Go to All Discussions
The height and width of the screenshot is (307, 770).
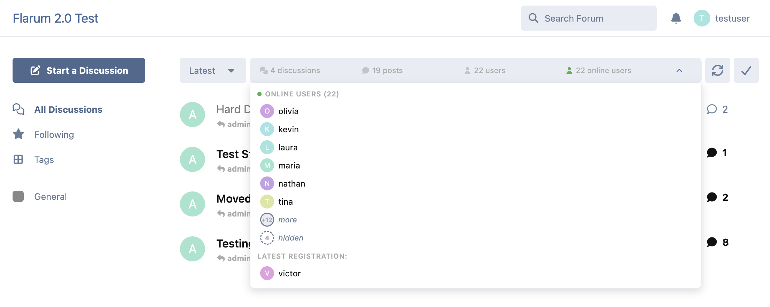coord(68,110)
